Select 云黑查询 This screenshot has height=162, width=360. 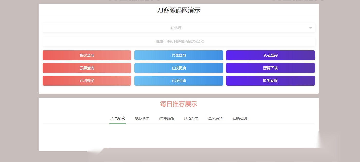(x=87, y=68)
